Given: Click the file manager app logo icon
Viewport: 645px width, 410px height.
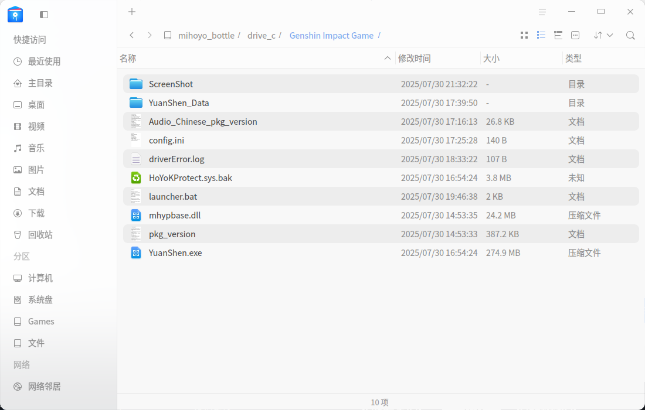Looking at the screenshot, I should tap(15, 15).
